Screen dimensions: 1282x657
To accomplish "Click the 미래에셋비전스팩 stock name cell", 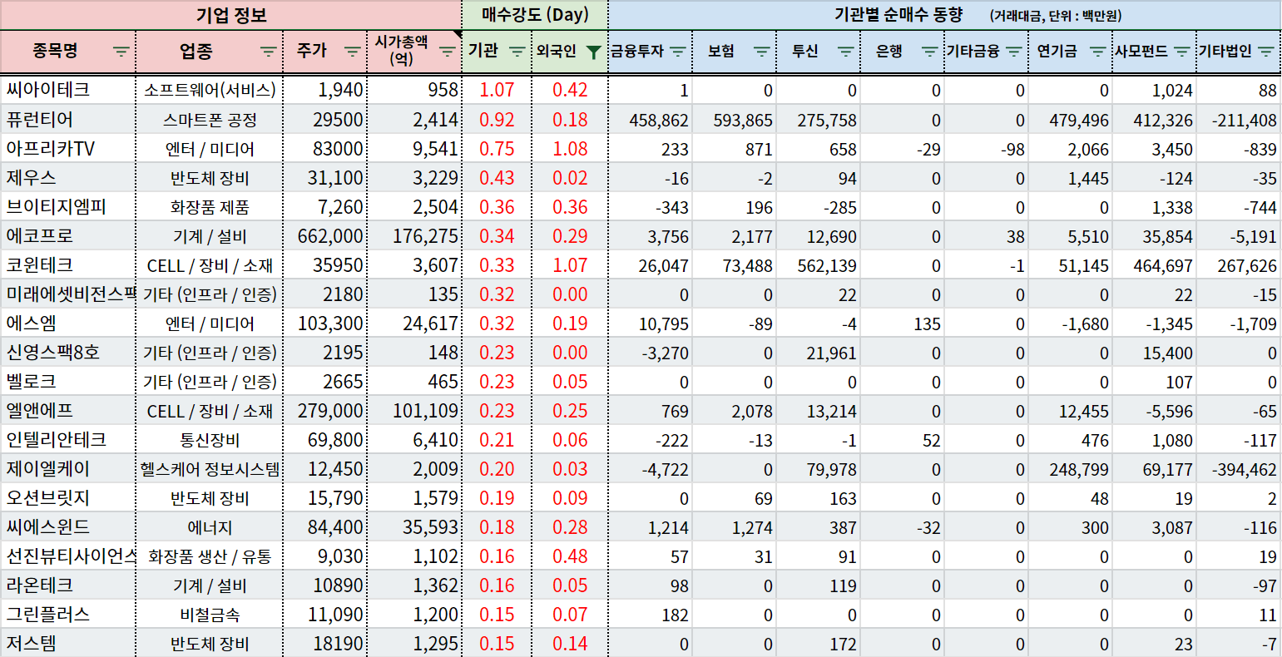I will click(68, 294).
